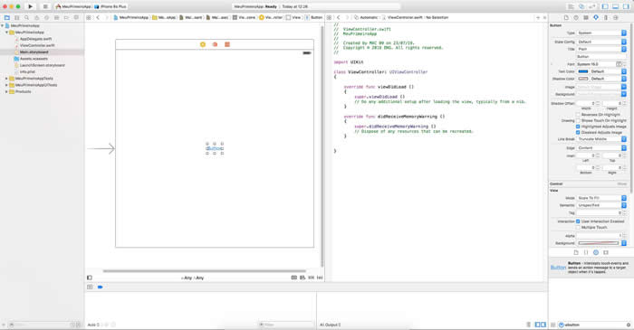Add an assistant editor with plus icon
634x330 pixels.
pyautogui.click(x=538, y=18)
